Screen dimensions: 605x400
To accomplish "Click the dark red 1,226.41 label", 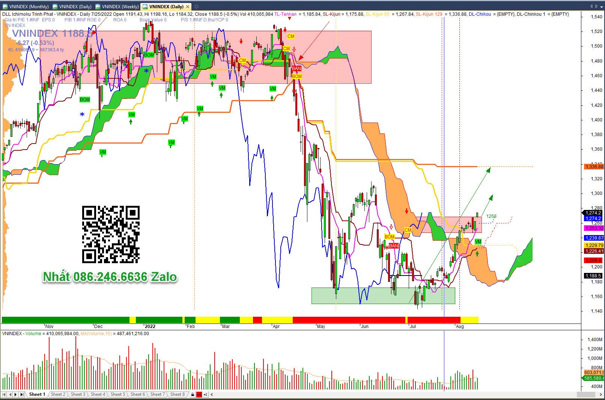I will [594, 251].
